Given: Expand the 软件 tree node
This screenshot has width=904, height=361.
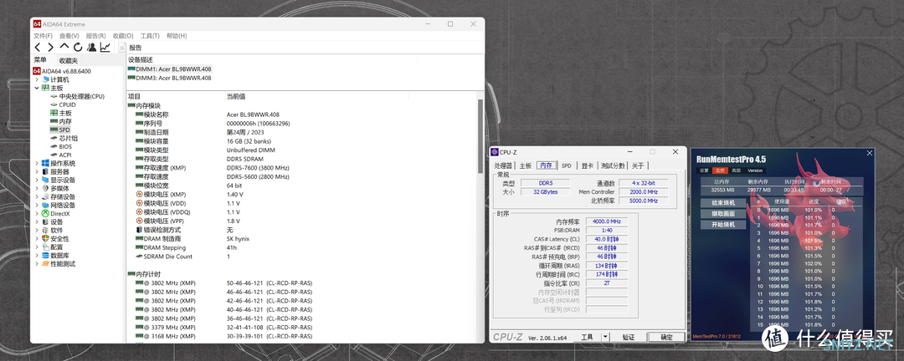Looking at the screenshot, I should click(37, 231).
